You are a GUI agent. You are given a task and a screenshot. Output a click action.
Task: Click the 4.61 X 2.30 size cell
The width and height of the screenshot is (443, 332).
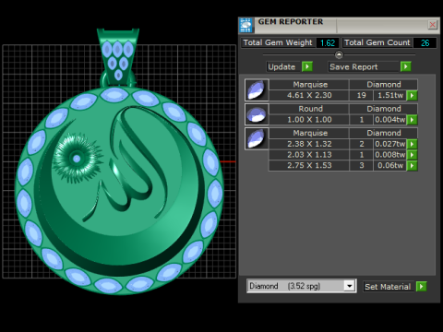click(x=309, y=95)
